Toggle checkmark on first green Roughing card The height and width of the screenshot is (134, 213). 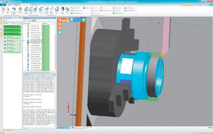(x=20, y=26)
